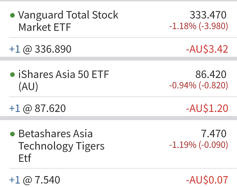Select the 7.470 last price value
Viewport: 237px width, 187px height.
tap(214, 134)
